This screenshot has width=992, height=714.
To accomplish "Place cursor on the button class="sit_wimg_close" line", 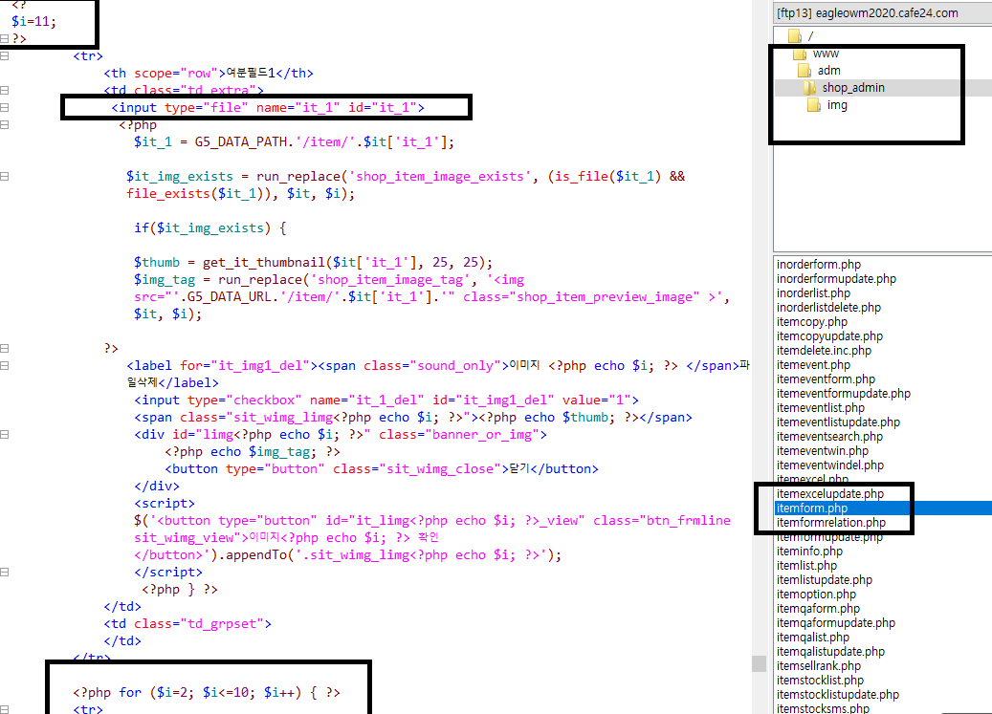I will tap(382, 469).
